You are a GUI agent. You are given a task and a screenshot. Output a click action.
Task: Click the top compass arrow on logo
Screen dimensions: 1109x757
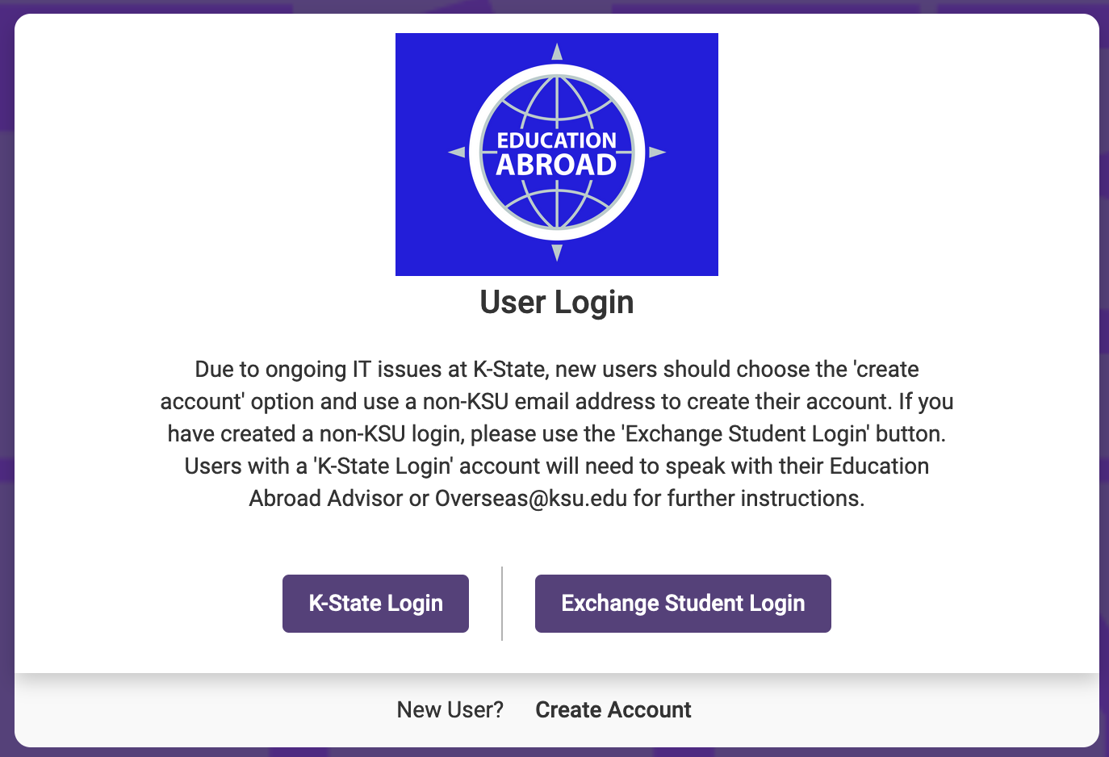557,52
